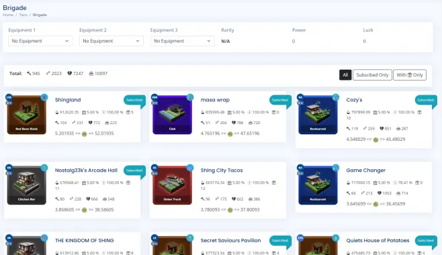
Task: Open the Equipment 3 dropdown
Action: coord(183,41)
